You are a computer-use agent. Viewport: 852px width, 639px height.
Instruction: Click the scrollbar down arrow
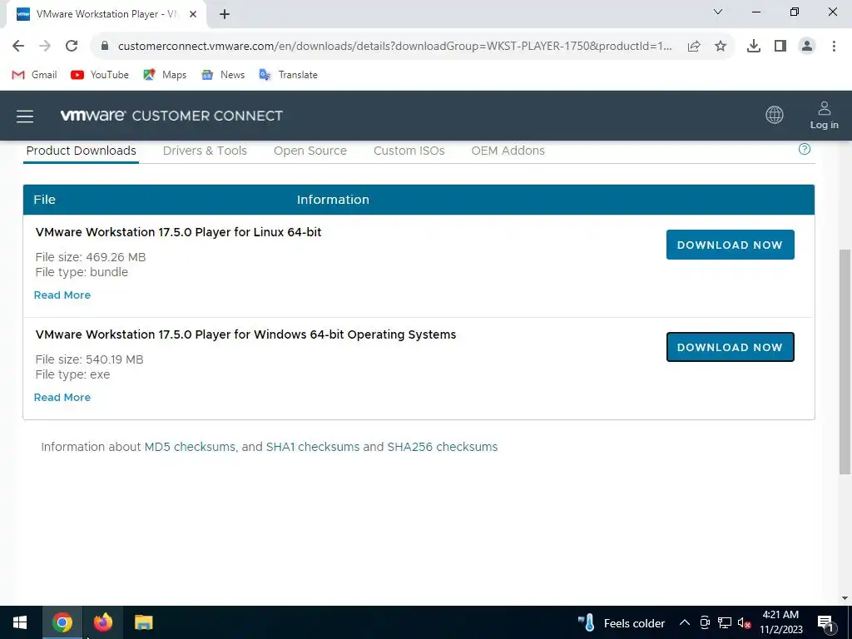tap(845, 598)
